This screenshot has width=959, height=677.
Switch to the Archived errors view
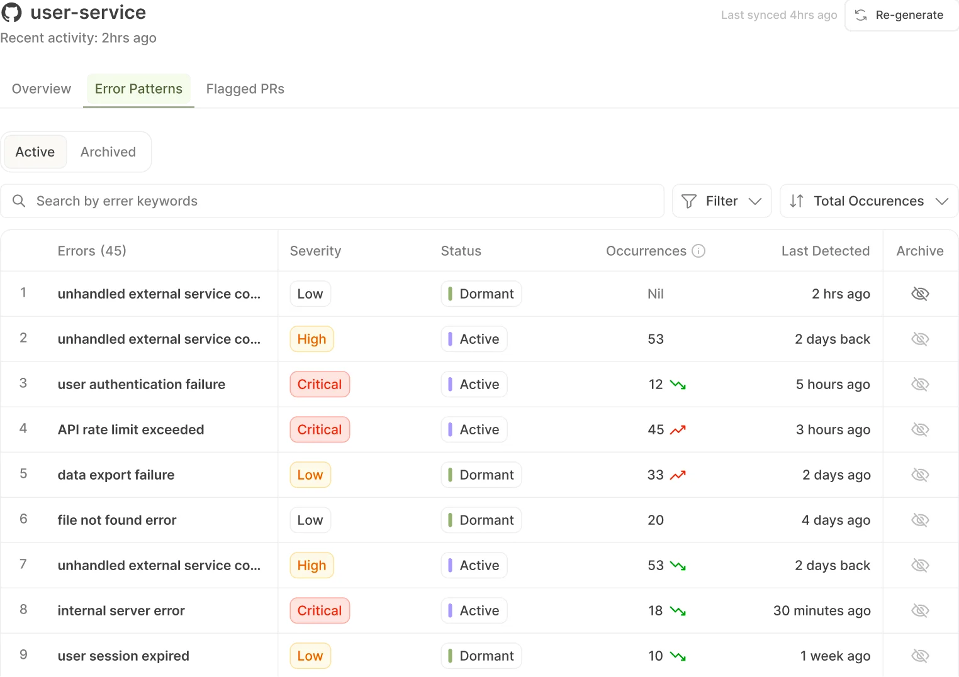click(x=108, y=151)
